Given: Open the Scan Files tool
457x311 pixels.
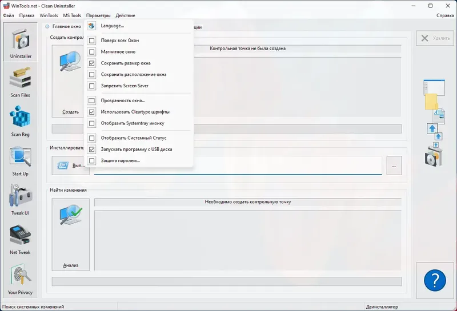Looking at the screenshot, I should [x=21, y=82].
